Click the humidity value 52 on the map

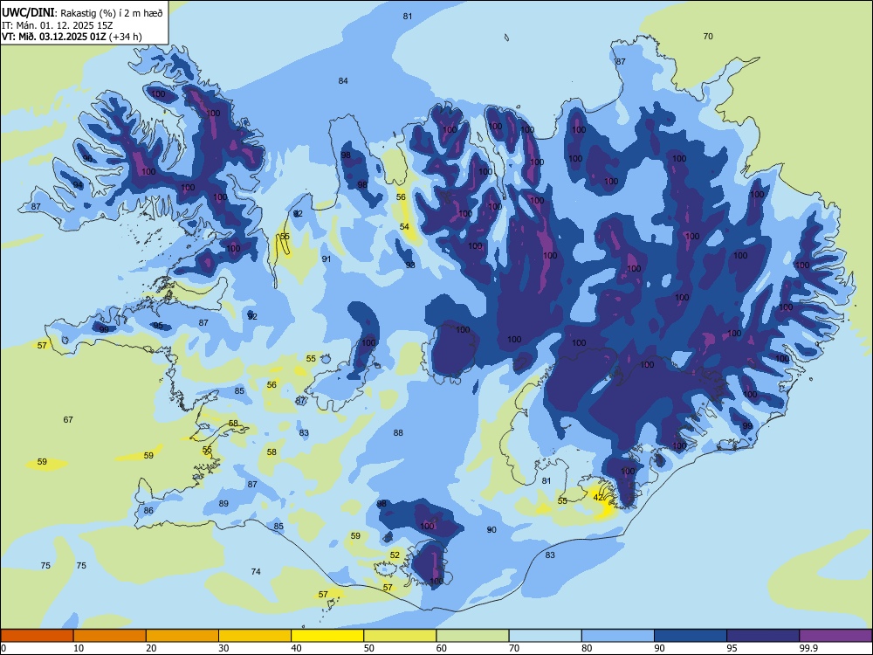395,555
